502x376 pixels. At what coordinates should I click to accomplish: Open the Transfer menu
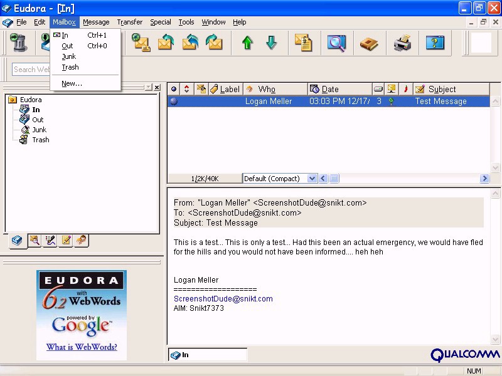130,22
